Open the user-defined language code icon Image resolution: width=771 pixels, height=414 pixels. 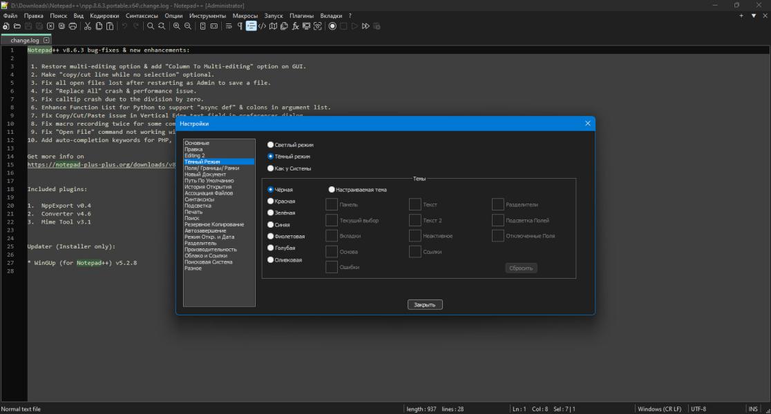pos(262,26)
